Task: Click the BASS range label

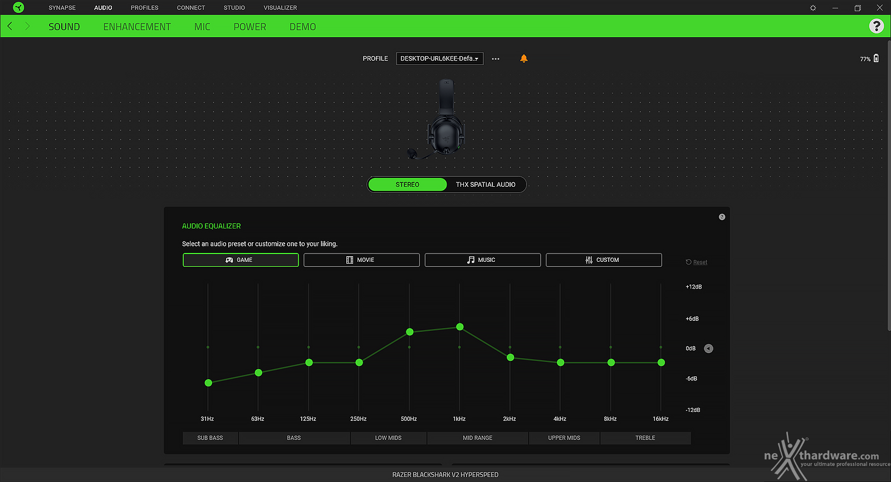Action: click(294, 438)
